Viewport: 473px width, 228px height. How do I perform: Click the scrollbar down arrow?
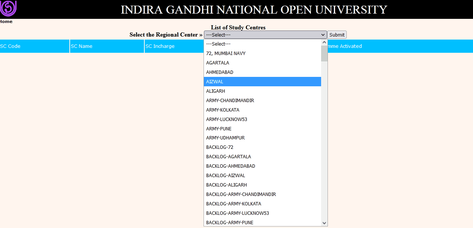[x=324, y=223]
